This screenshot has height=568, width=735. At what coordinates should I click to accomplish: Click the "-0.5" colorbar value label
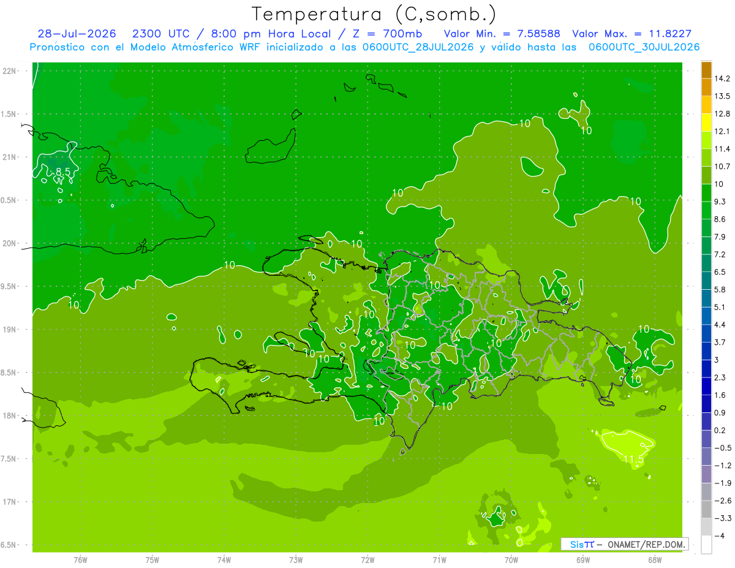click(x=722, y=448)
